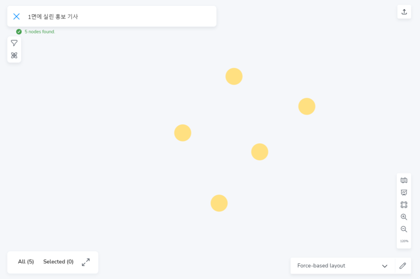Open the atom-shaped graph analysis tool

point(14,55)
